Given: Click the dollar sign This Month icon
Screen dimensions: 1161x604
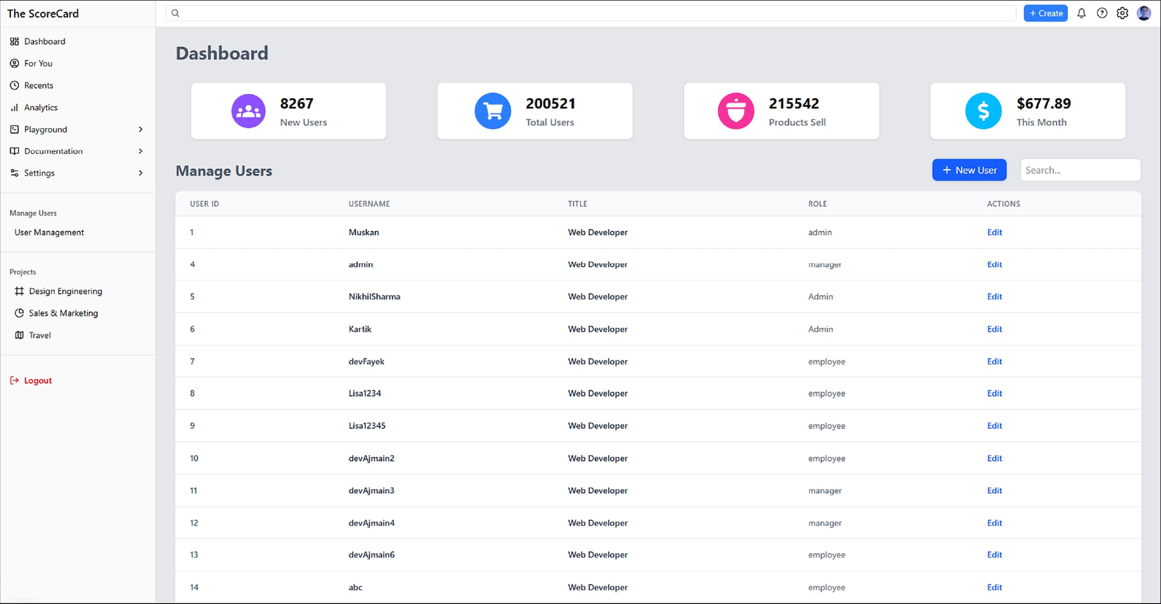Looking at the screenshot, I should pyautogui.click(x=983, y=111).
